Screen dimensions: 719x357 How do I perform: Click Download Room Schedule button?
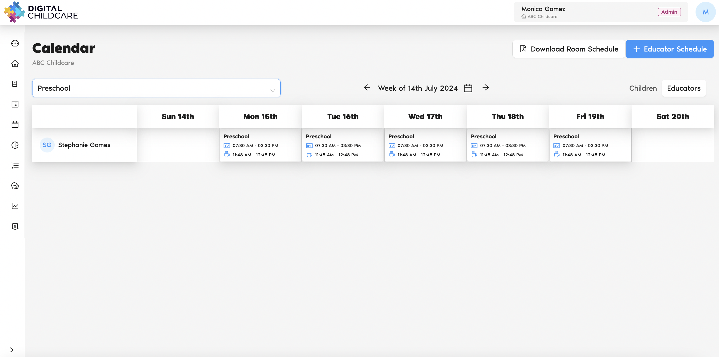click(x=569, y=49)
